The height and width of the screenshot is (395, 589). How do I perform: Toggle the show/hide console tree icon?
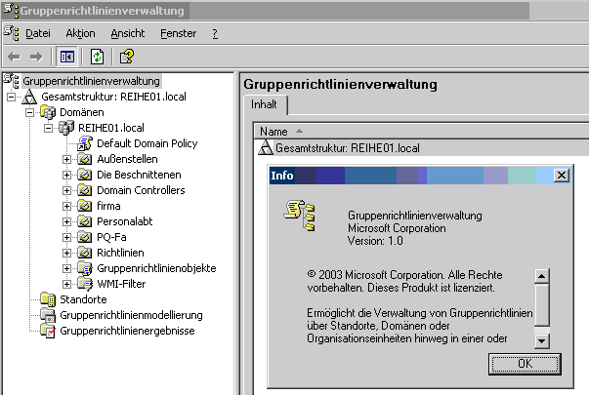[66, 57]
